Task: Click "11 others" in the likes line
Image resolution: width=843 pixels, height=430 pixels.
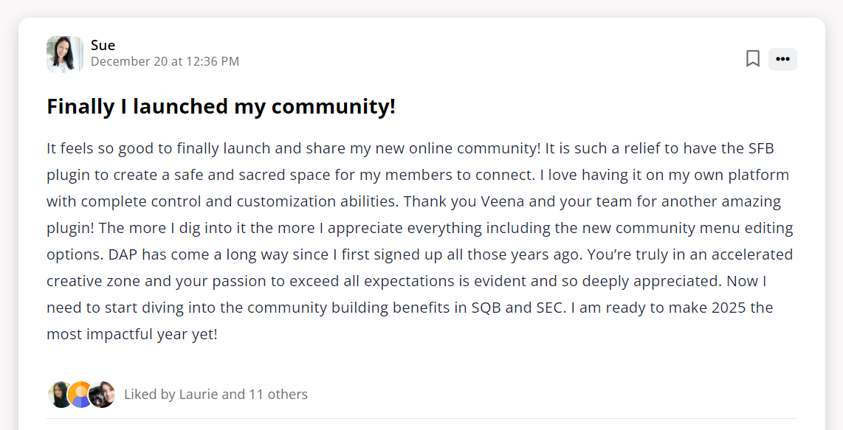Action: (x=278, y=395)
